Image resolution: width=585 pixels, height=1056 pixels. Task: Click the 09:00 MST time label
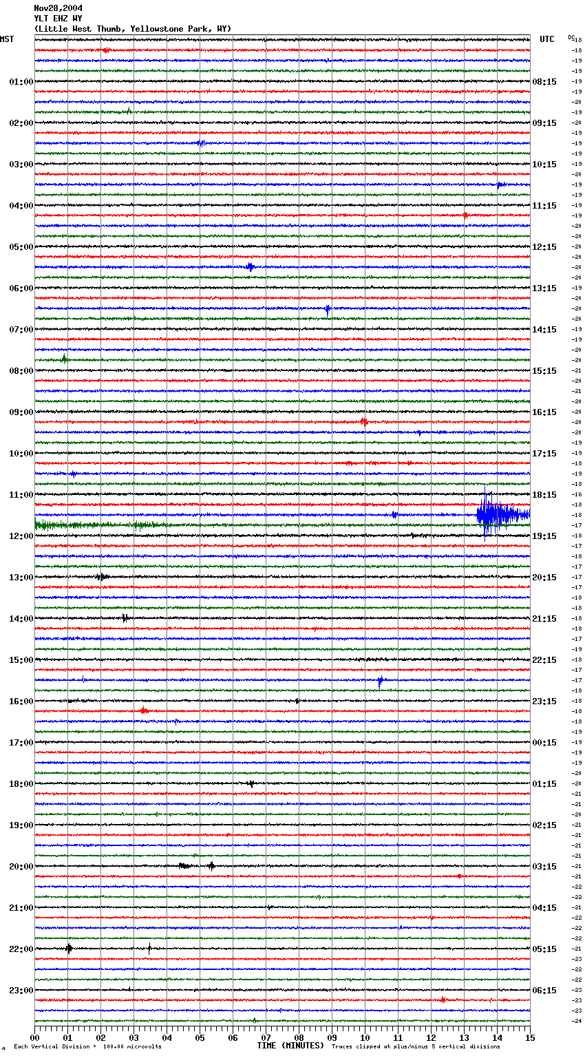(21, 412)
